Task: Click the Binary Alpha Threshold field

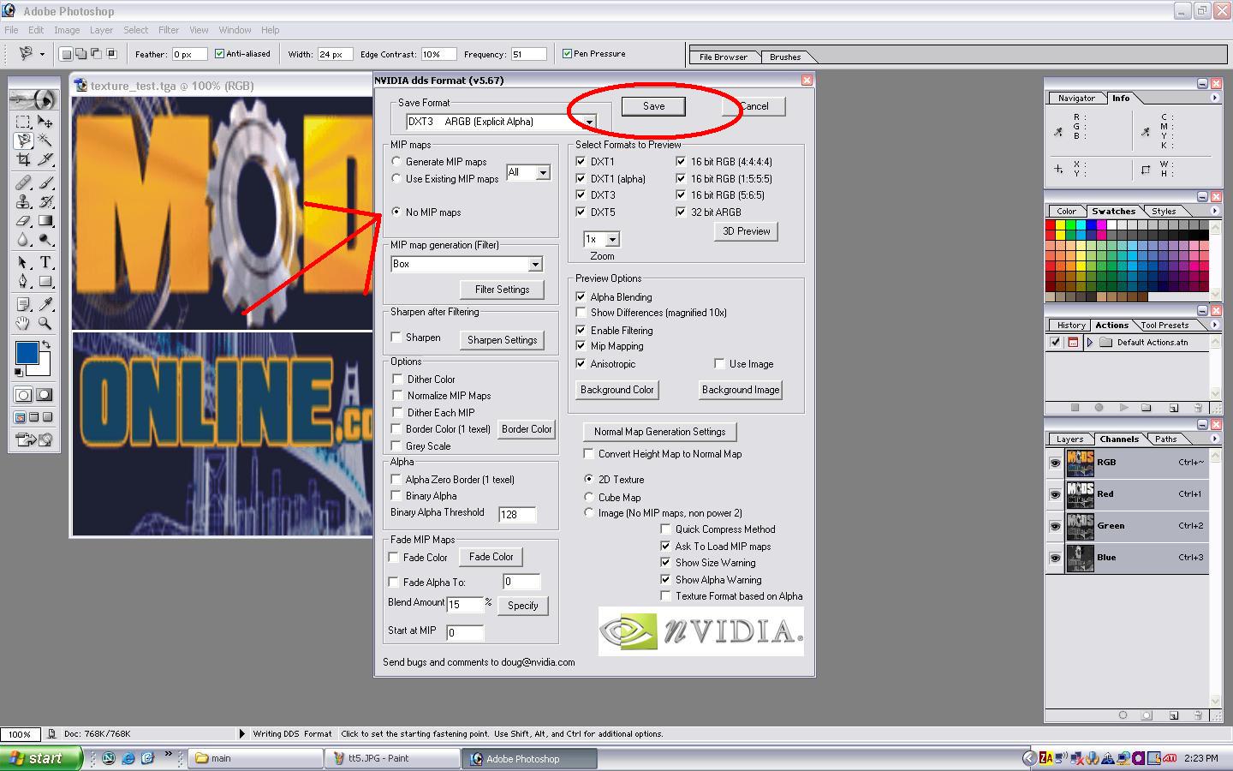Action: [x=517, y=514]
